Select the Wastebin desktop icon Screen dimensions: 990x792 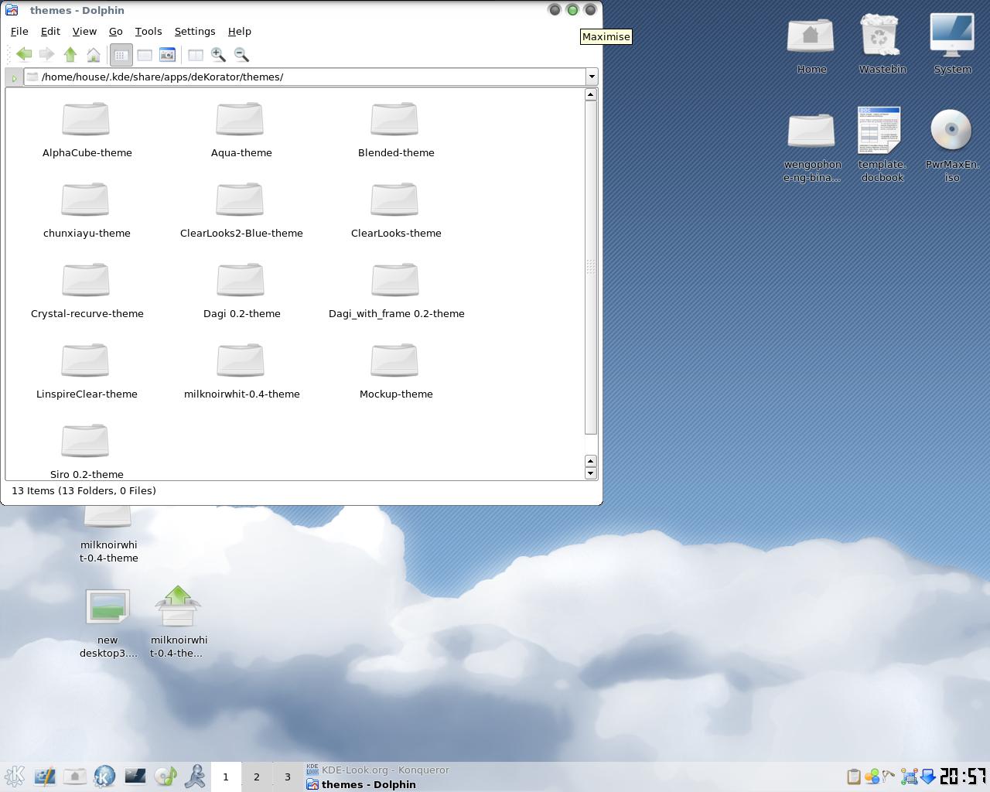coord(882,44)
